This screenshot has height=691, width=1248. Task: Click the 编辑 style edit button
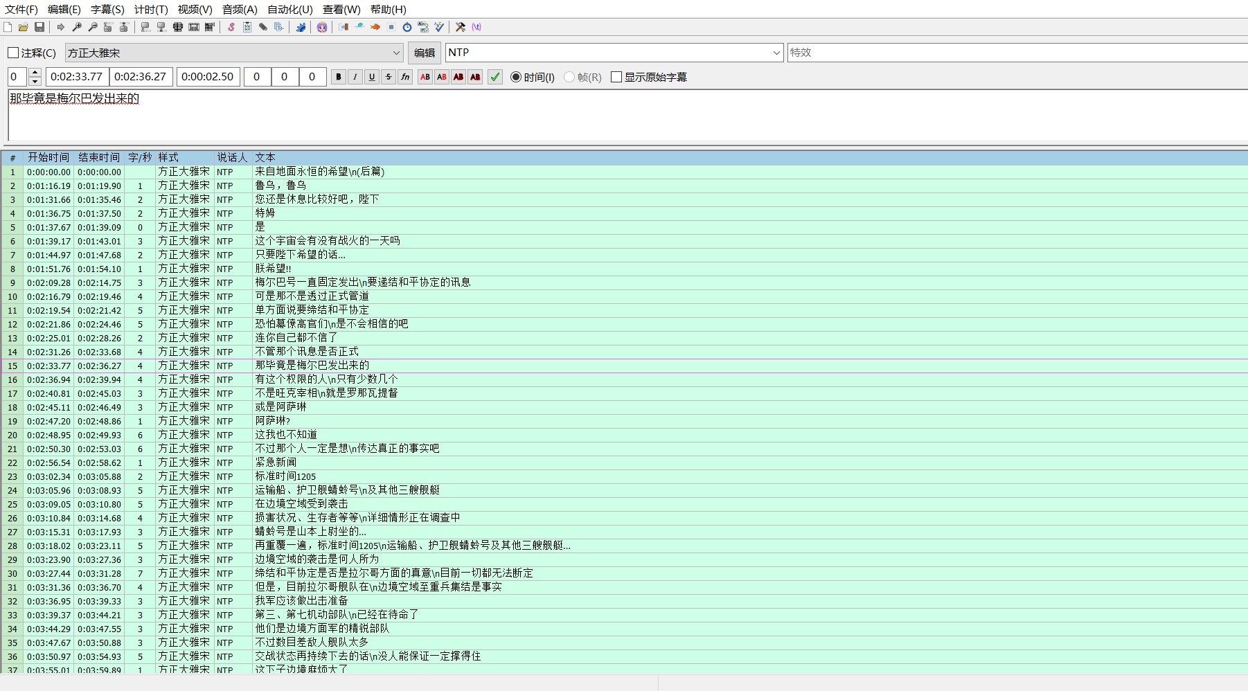coord(425,53)
